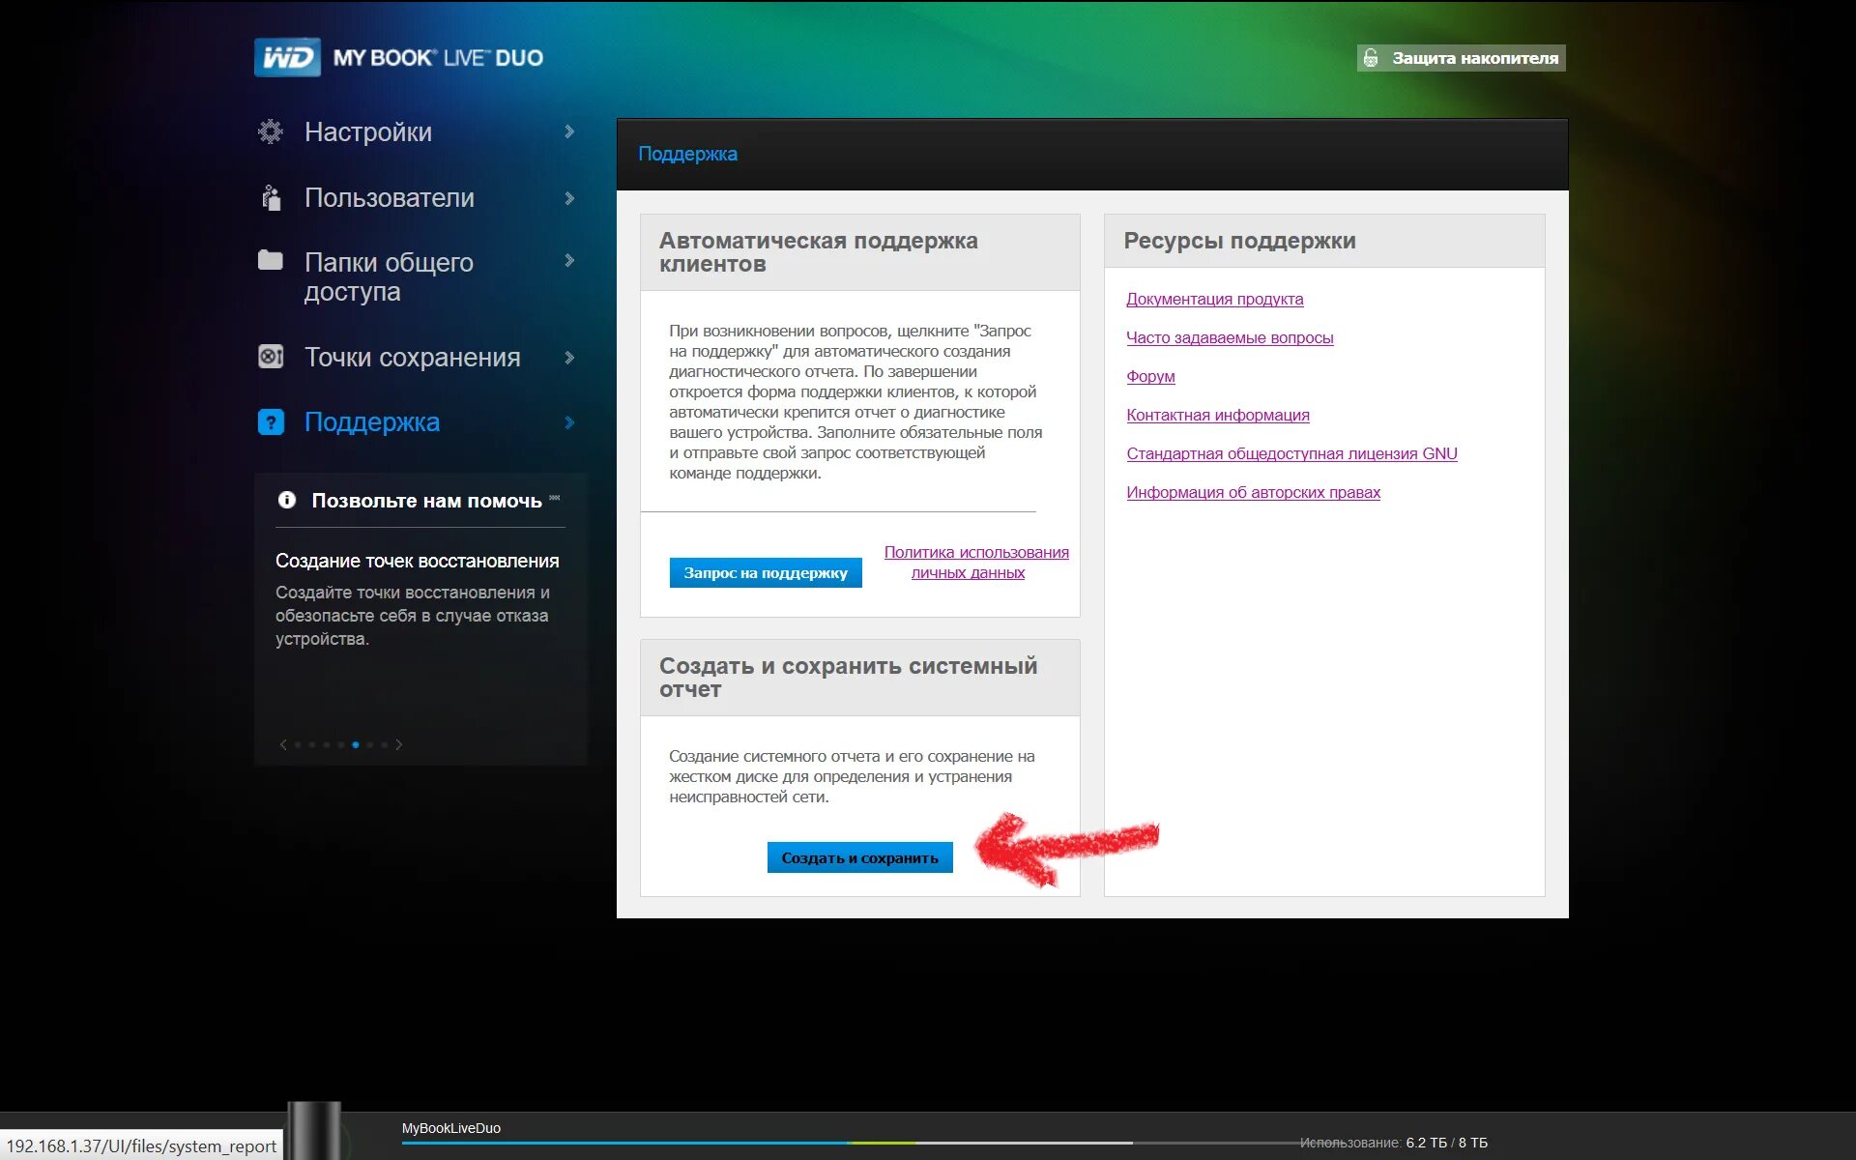Screen dimensions: 1856x1160
Task: Expand Точки сохранения chevron
Action: [x=569, y=357]
